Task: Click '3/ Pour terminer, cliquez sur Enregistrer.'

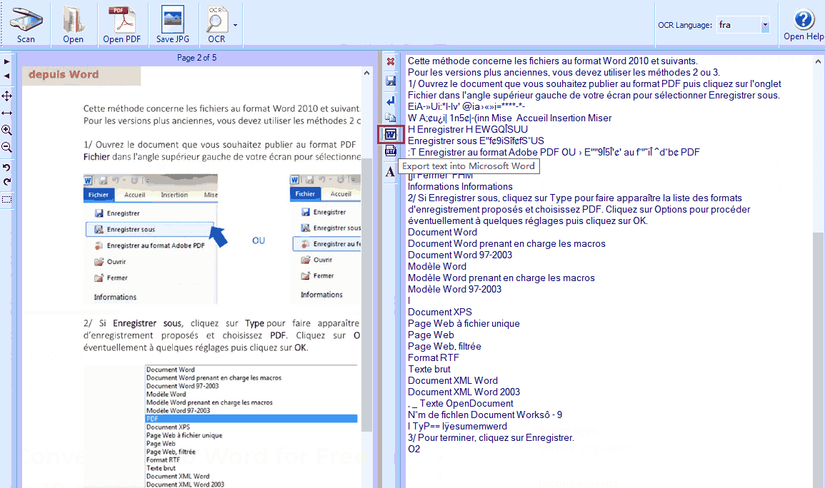Action: [x=491, y=437]
